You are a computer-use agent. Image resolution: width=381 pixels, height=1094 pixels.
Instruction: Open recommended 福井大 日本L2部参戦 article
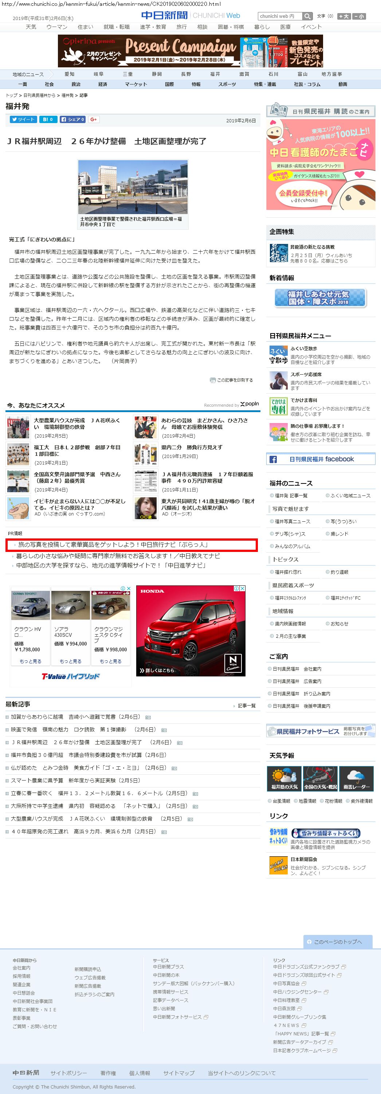[x=77, y=451]
